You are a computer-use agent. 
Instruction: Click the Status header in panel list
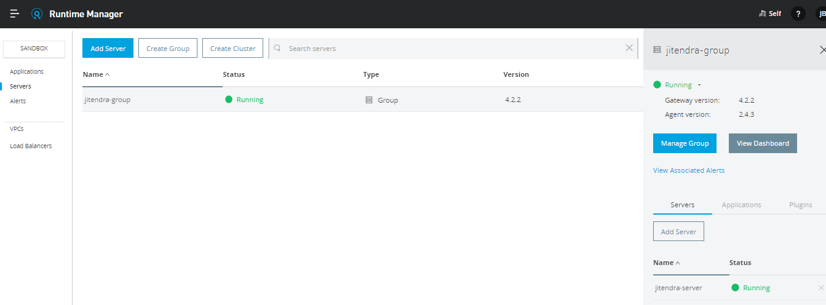click(x=740, y=263)
